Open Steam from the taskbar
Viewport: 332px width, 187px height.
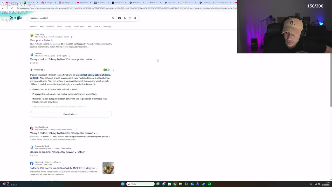[x=204, y=184]
